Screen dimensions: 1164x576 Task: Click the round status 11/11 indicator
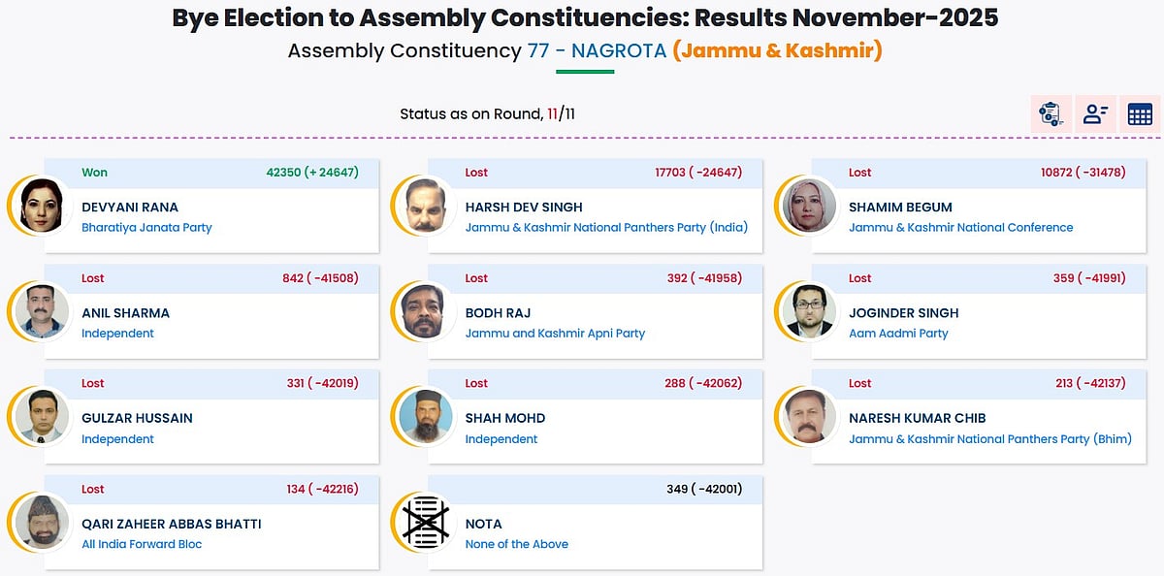[x=561, y=113]
